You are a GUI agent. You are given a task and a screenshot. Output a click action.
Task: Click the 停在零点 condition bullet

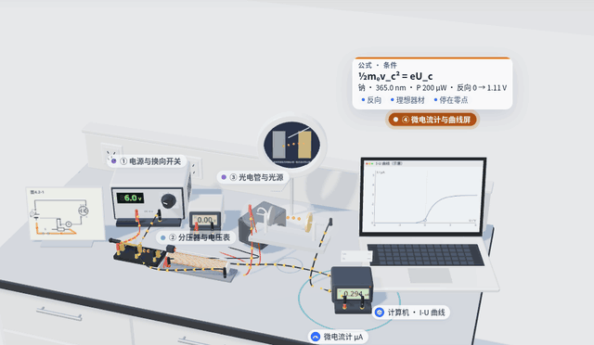pos(451,100)
